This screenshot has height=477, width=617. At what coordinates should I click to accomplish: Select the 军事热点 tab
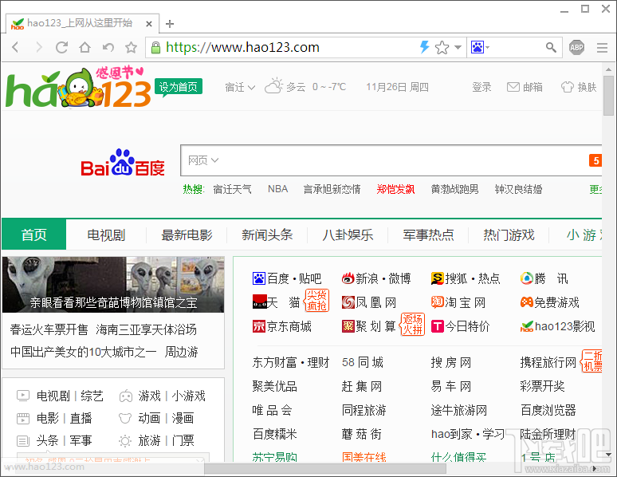click(428, 235)
